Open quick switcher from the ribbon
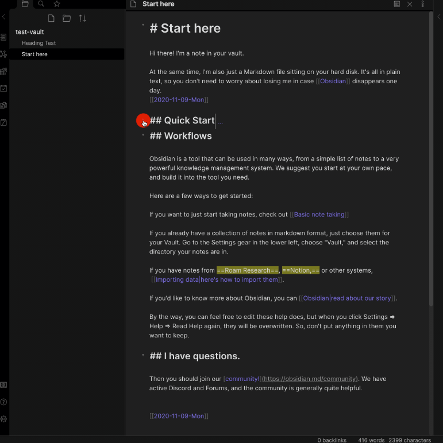 [3, 37]
